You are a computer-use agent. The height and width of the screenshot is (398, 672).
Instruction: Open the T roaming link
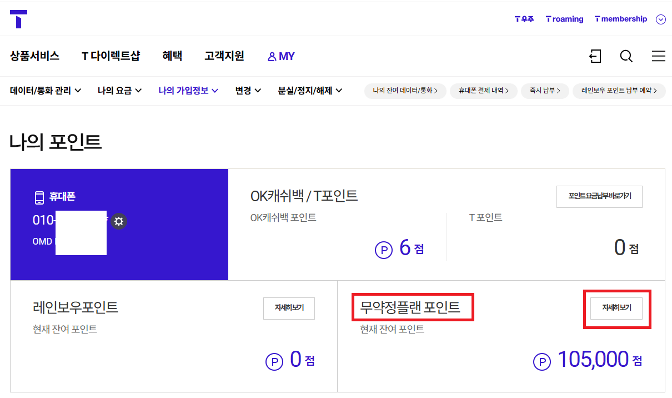pyautogui.click(x=564, y=19)
